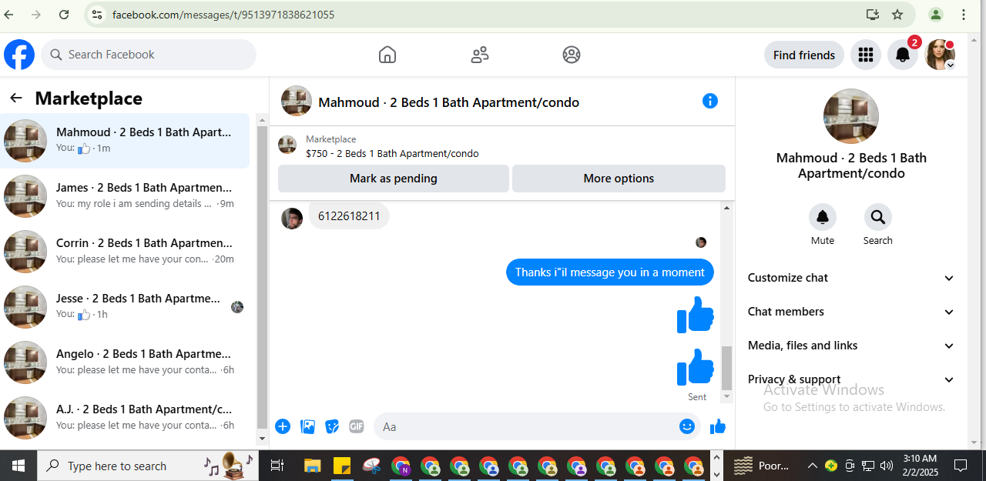Open Chrome's three-dot menu
The height and width of the screenshot is (481, 986).
coord(964,15)
